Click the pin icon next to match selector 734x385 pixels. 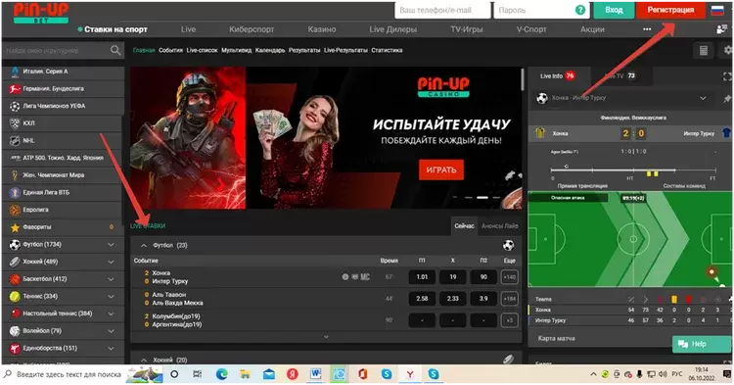click(x=726, y=98)
